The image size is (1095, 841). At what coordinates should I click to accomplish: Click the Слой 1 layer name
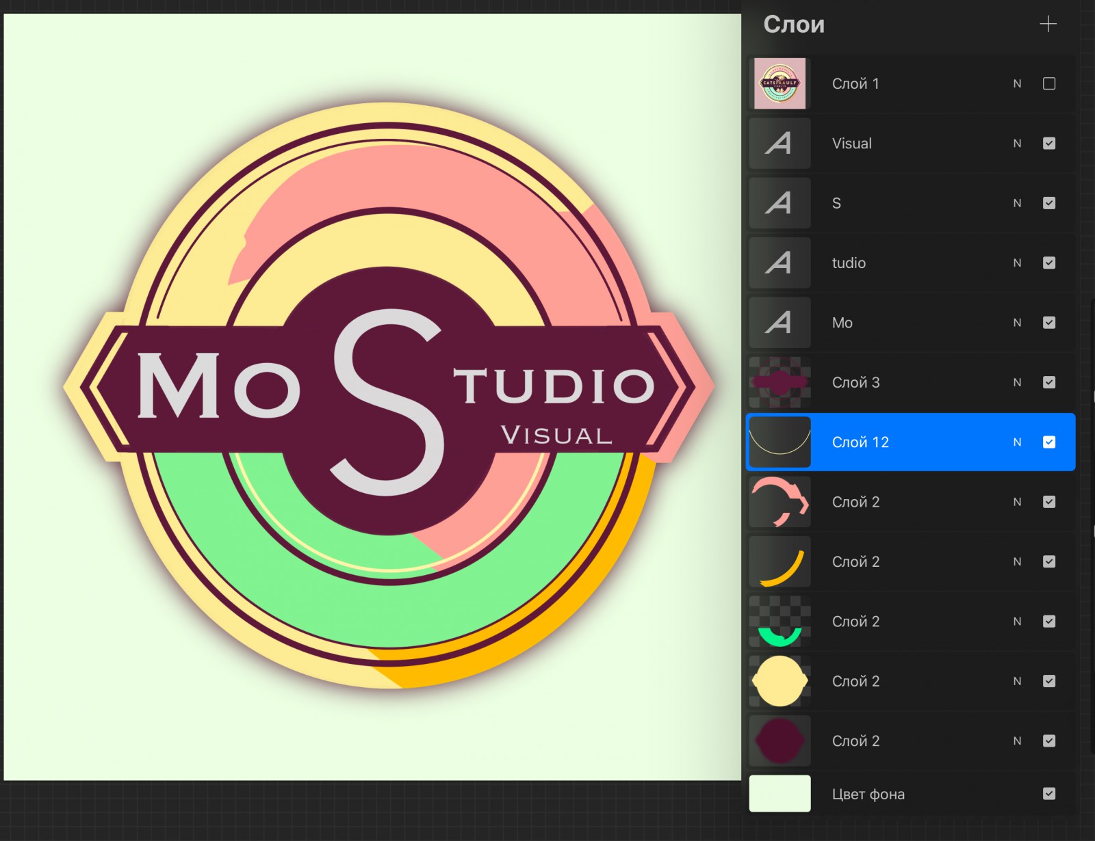click(855, 83)
